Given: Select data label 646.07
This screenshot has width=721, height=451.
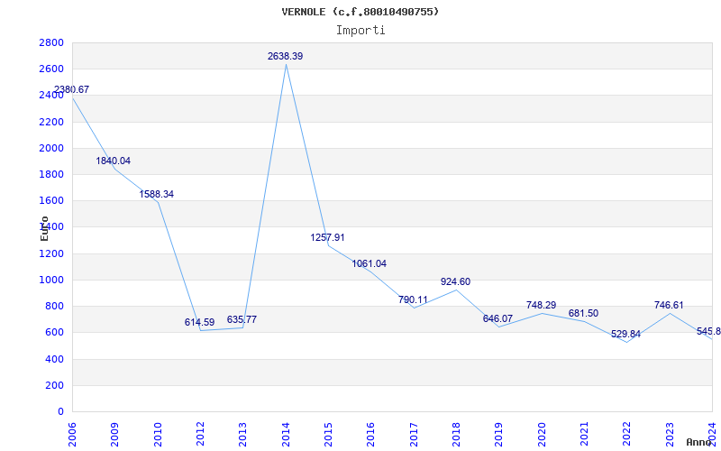Looking at the screenshot, I should tap(497, 318).
